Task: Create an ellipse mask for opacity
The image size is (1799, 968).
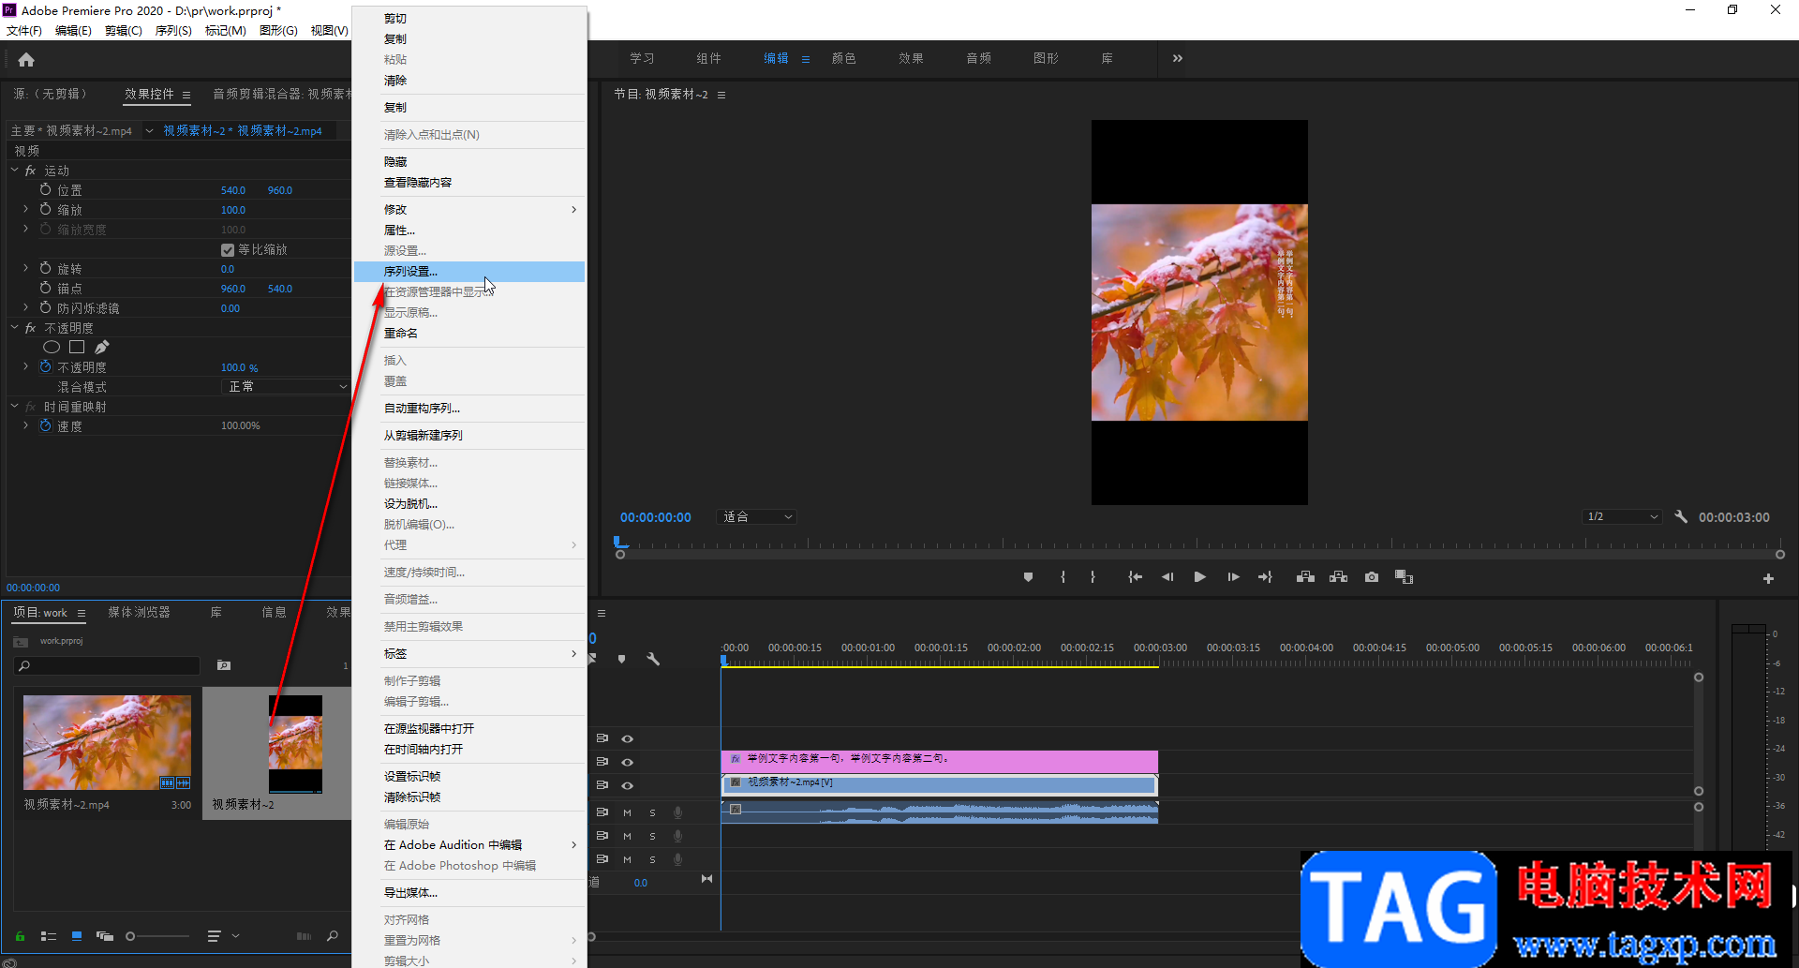Action: pyautogui.click(x=52, y=347)
